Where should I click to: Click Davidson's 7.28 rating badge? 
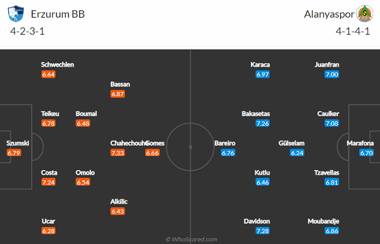pyautogui.click(x=262, y=231)
